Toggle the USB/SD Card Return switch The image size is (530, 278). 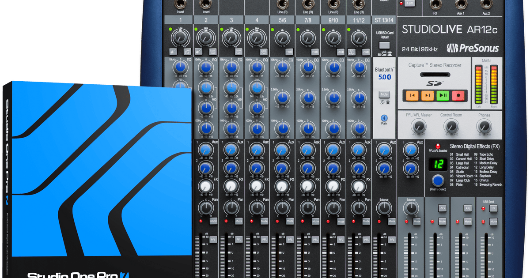[x=384, y=45]
